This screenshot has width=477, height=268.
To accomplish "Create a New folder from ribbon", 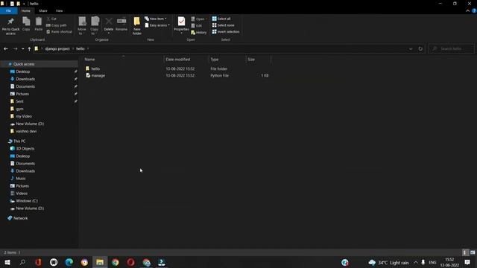I will [x=137, y=26].
